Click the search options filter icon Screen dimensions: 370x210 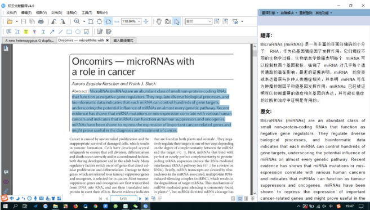click(235, 21)
